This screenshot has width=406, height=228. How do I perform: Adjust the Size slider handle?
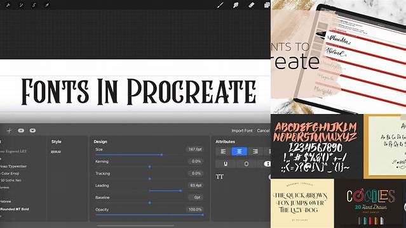point(161,155)
